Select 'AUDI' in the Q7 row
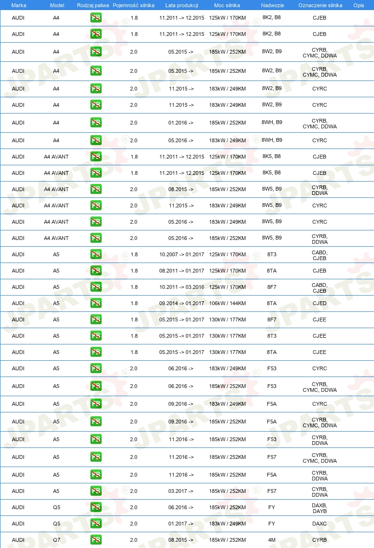 point(18,540)
